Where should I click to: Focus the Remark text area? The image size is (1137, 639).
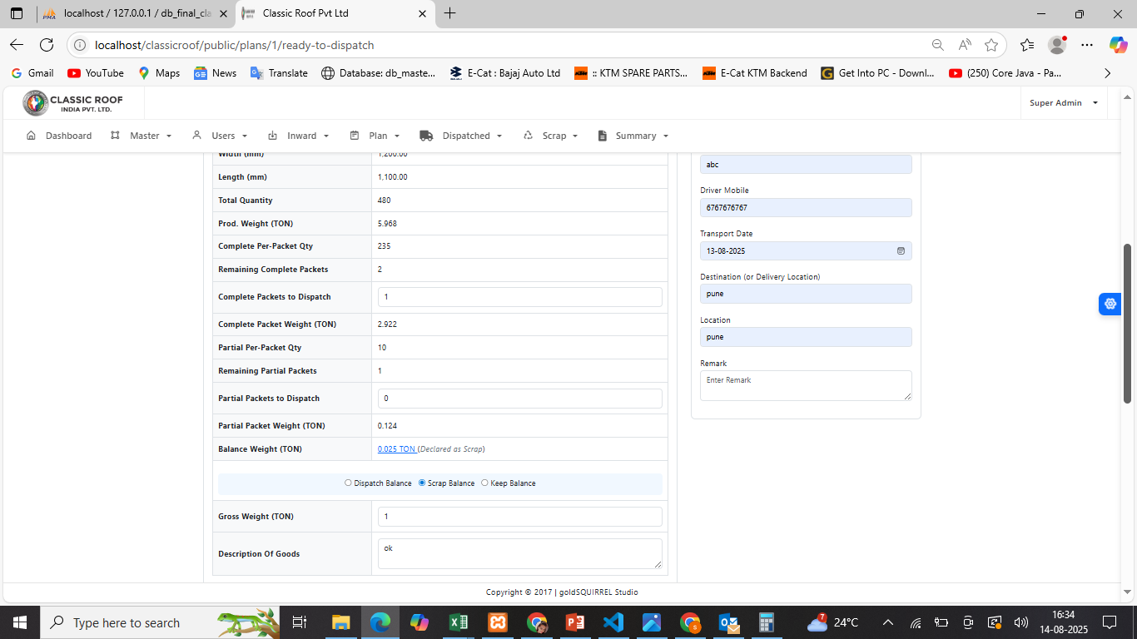pos(806,385)
